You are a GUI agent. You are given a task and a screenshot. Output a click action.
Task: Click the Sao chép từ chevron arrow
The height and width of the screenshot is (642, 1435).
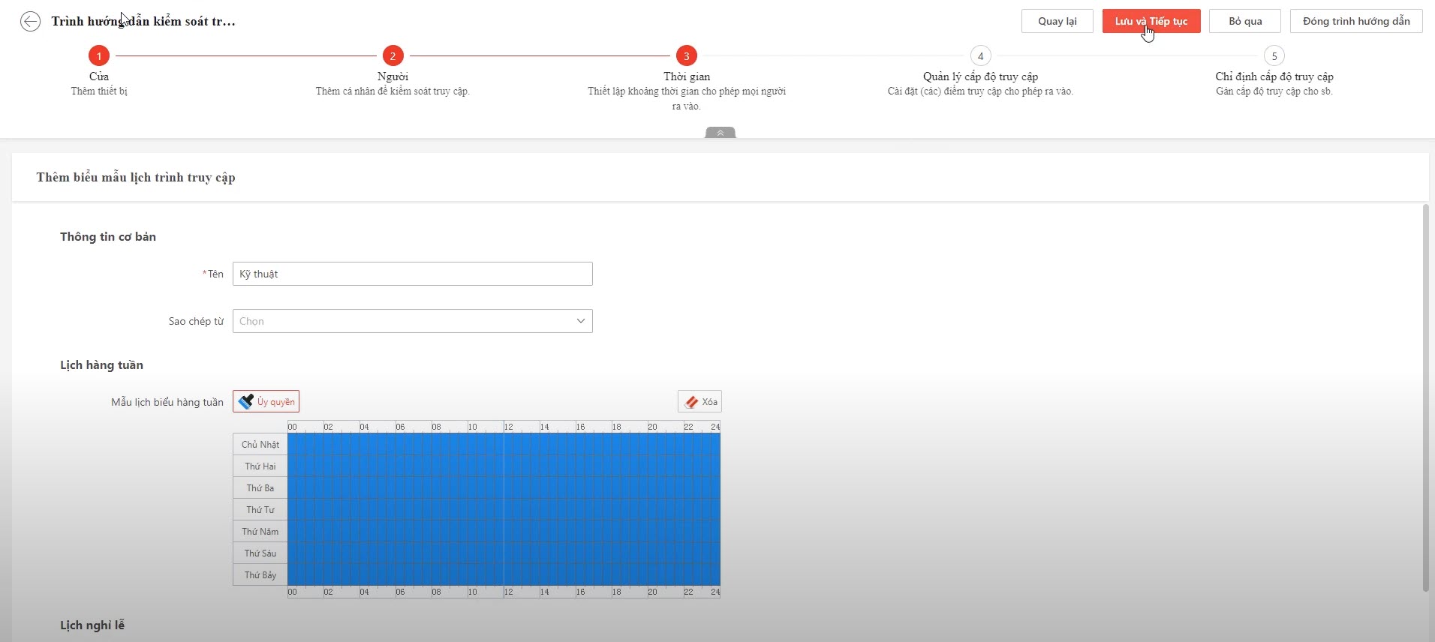[x=580, y=321]
